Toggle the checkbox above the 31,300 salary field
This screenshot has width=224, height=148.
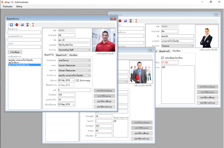tap(162, 58)
